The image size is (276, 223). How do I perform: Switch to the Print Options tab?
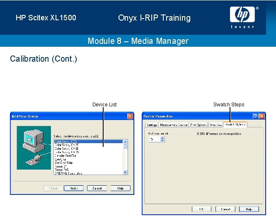pyautogui.click(x=199, y=125)
